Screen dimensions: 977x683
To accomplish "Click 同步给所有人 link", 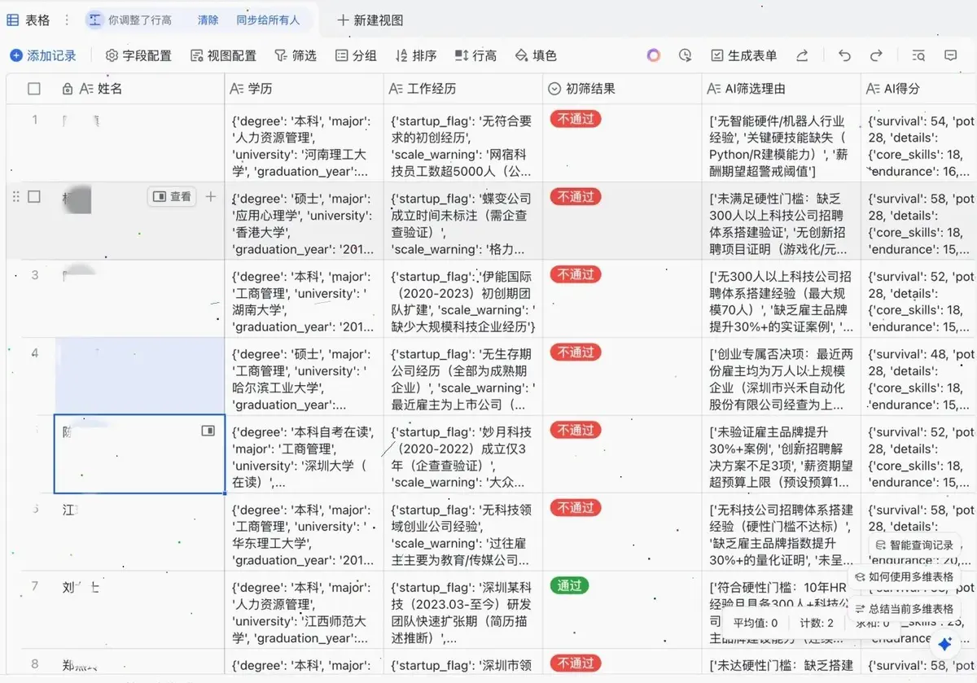I will click(268, 20).
